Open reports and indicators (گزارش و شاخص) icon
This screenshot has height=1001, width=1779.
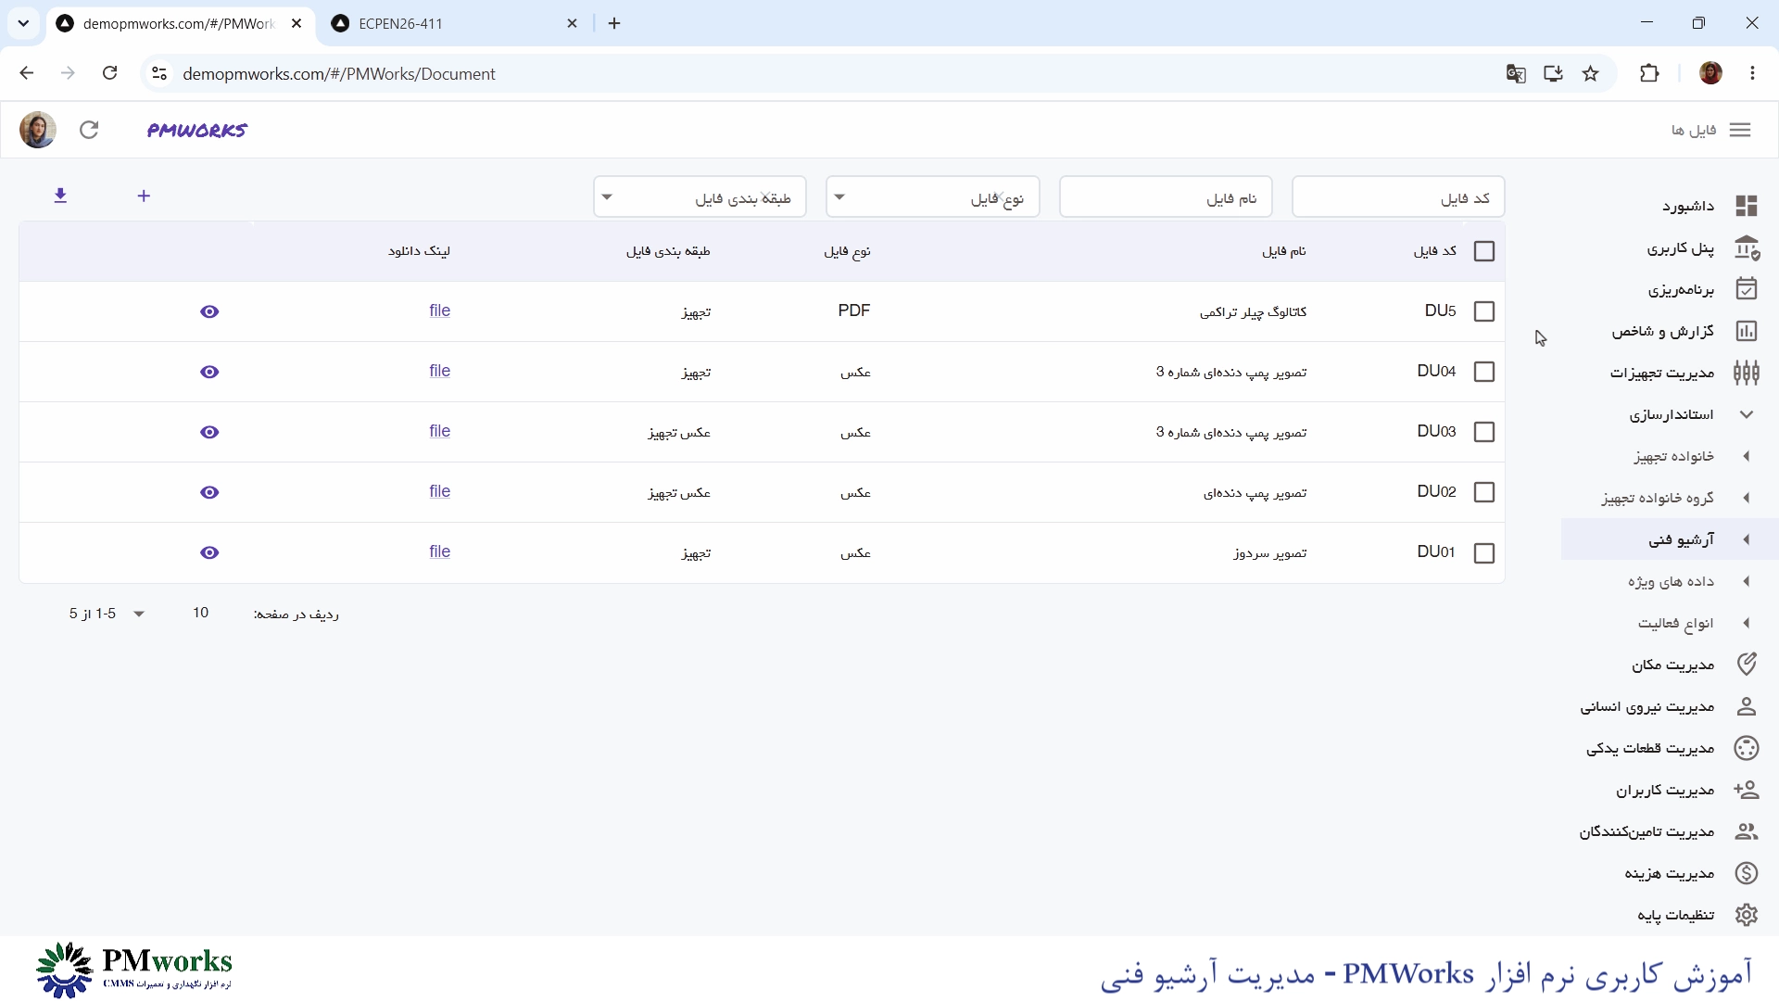coord(1747,331)
